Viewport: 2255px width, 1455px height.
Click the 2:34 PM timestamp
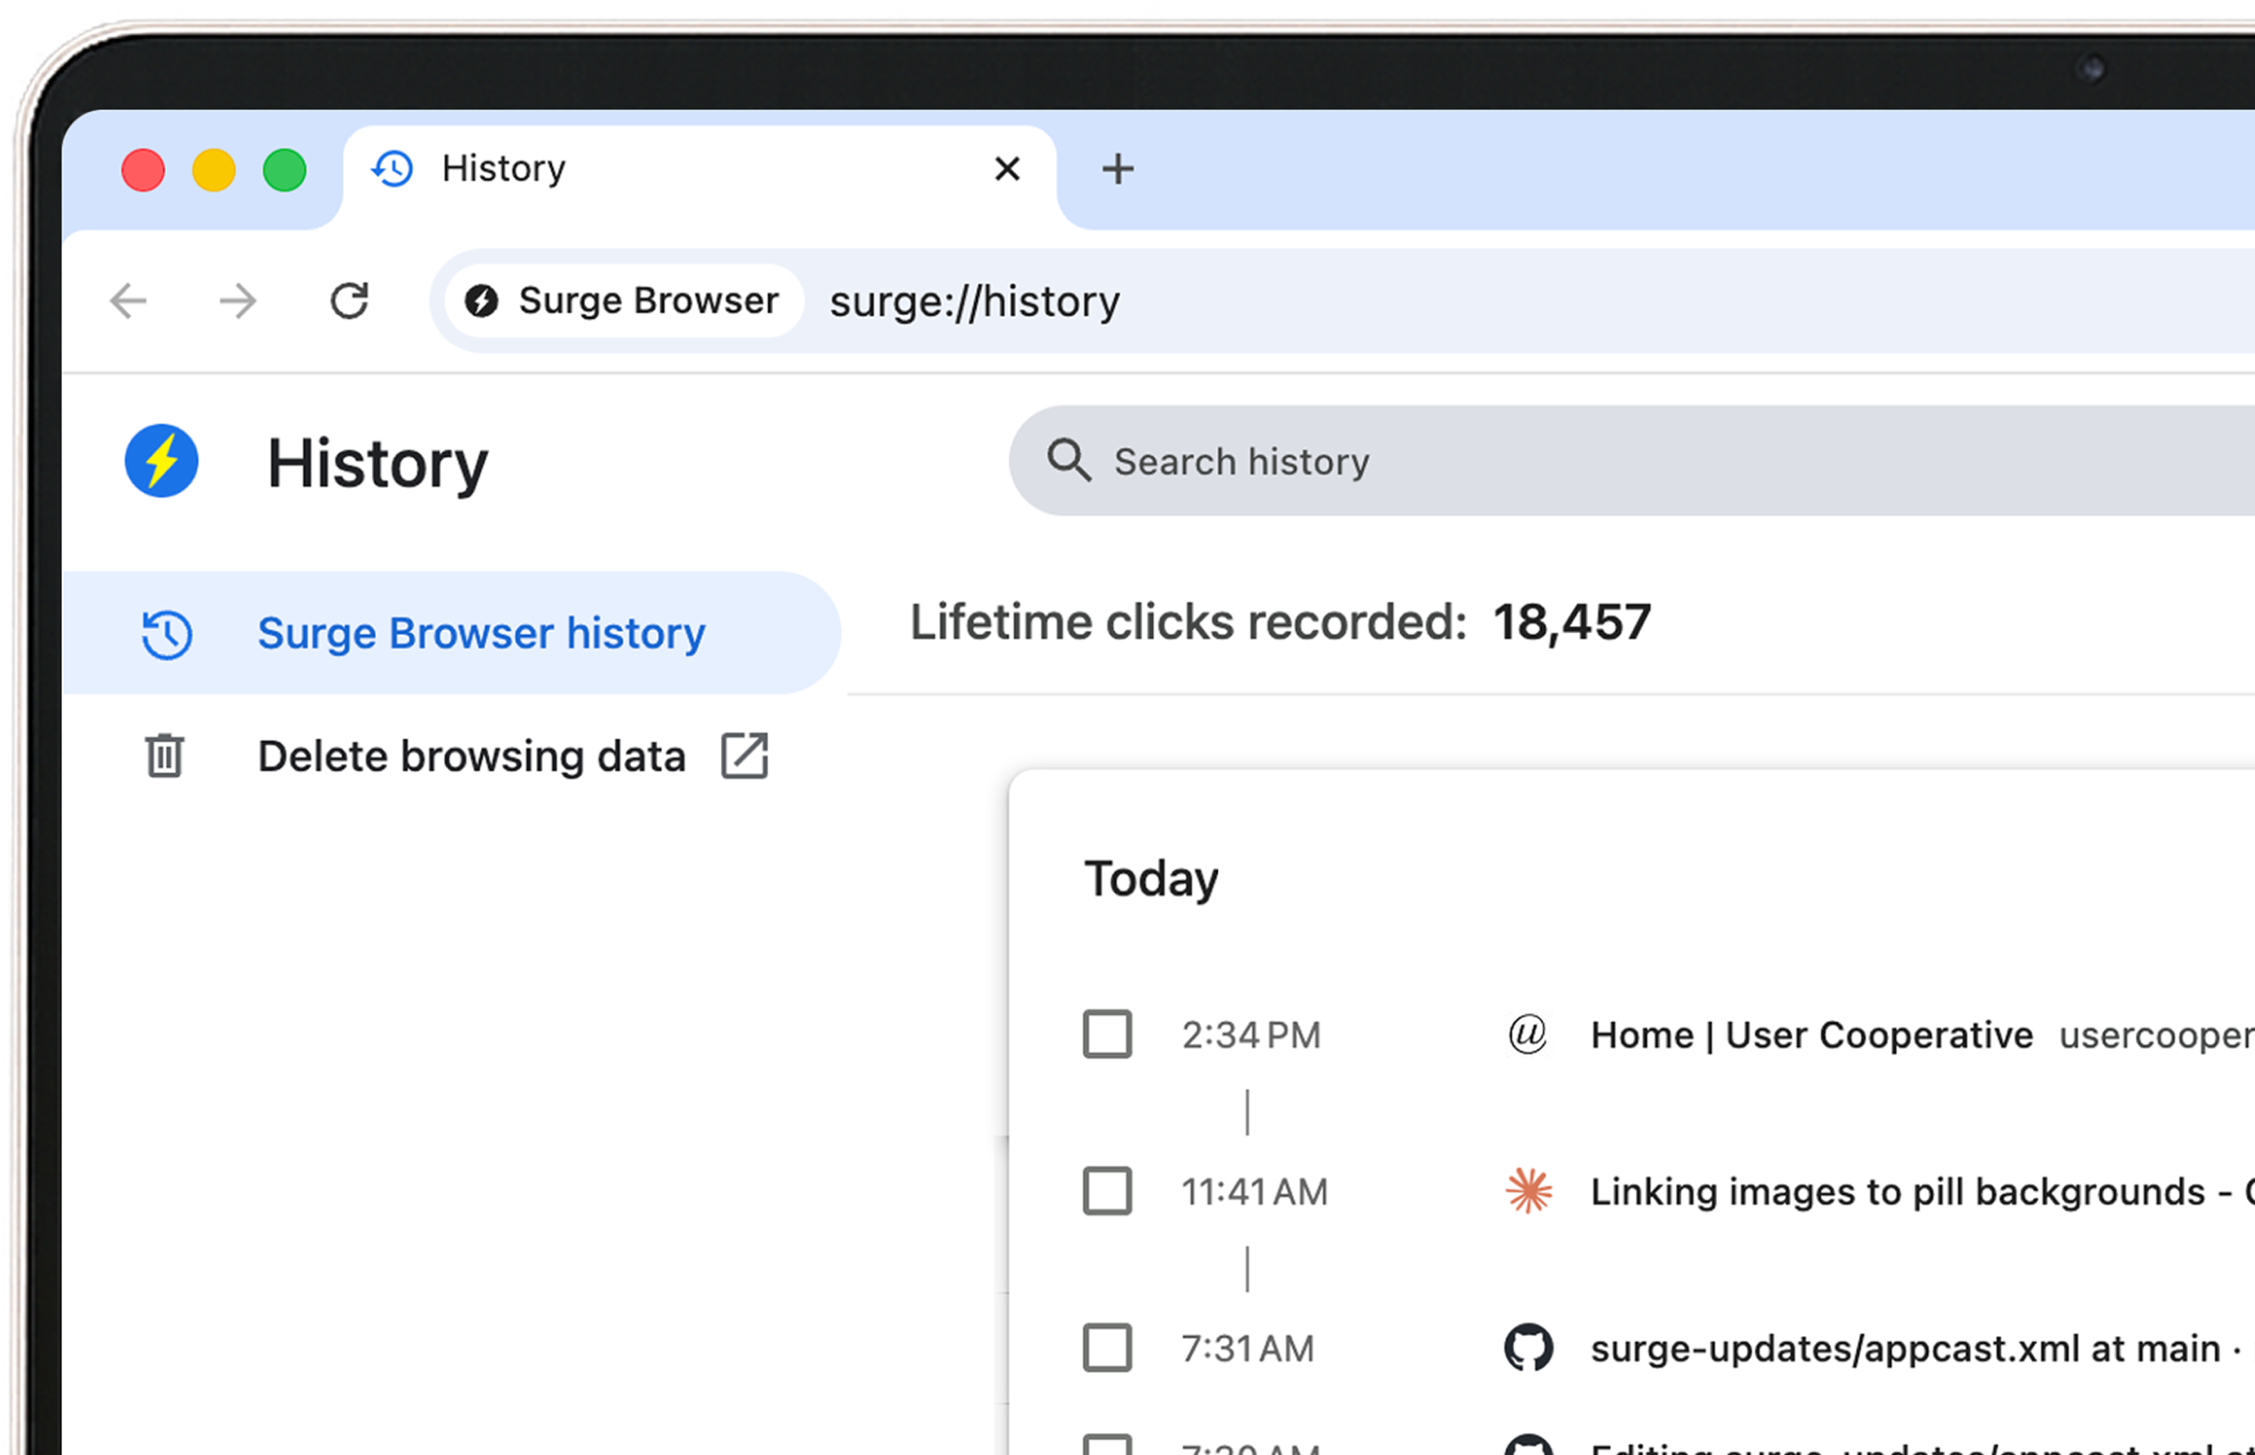click(x=1250, y=1036)
